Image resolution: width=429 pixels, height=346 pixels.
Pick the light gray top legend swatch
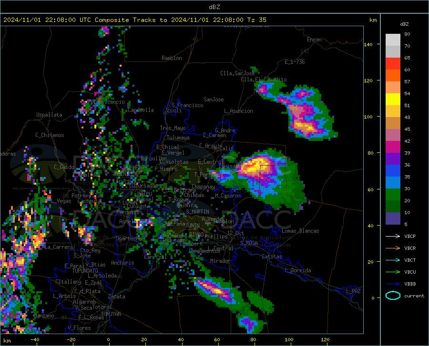point(393,40)
